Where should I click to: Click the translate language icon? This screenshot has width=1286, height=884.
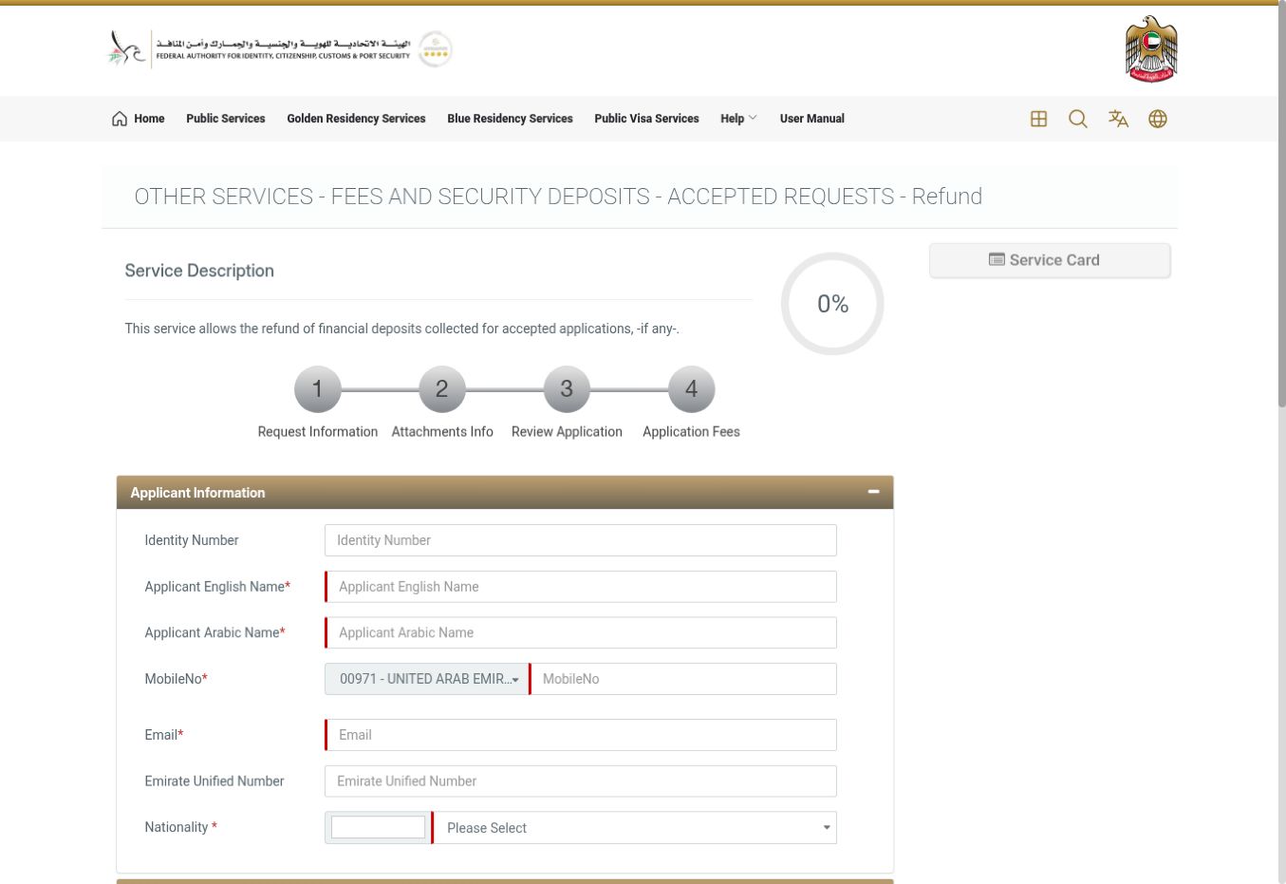pos(1118,119)
